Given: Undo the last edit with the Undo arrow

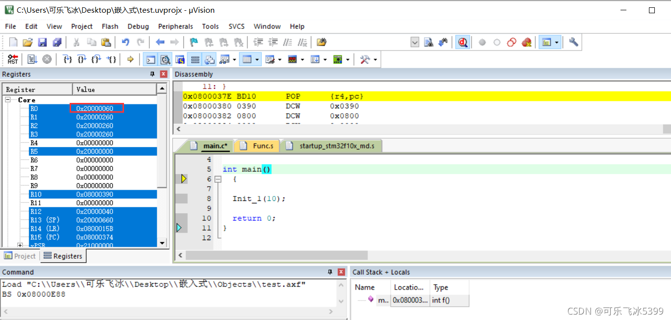Looking at the screenshot, I should (125, 42).
